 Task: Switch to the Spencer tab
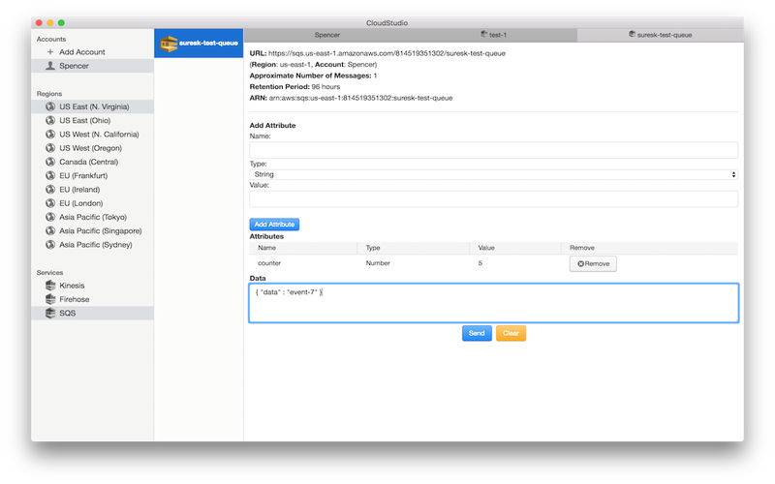click(x=326, y=35)
